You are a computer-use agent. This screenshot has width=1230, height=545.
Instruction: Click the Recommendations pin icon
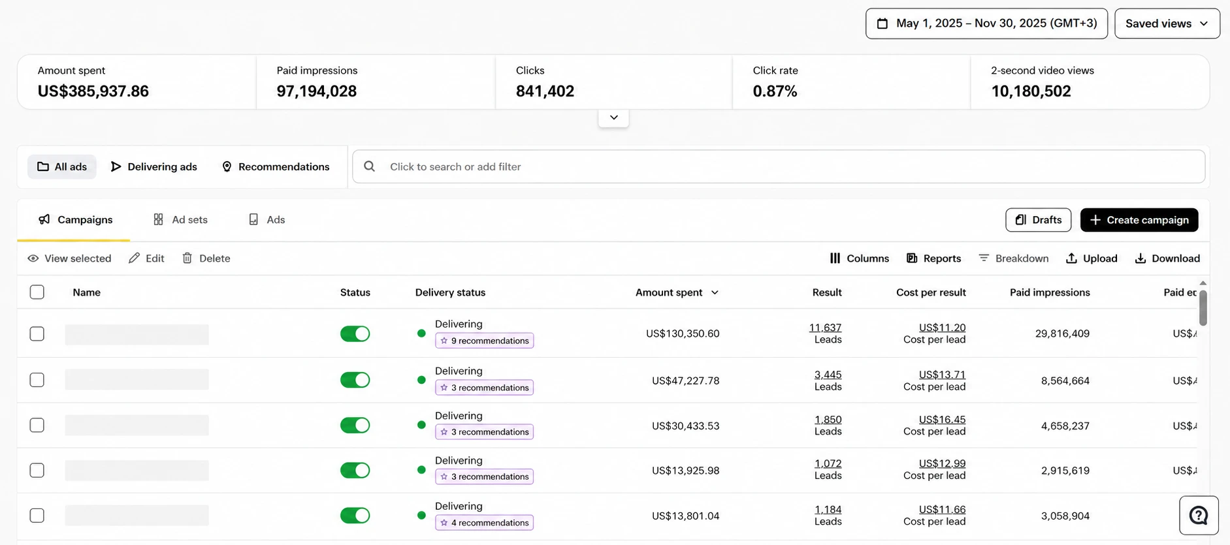227,166
